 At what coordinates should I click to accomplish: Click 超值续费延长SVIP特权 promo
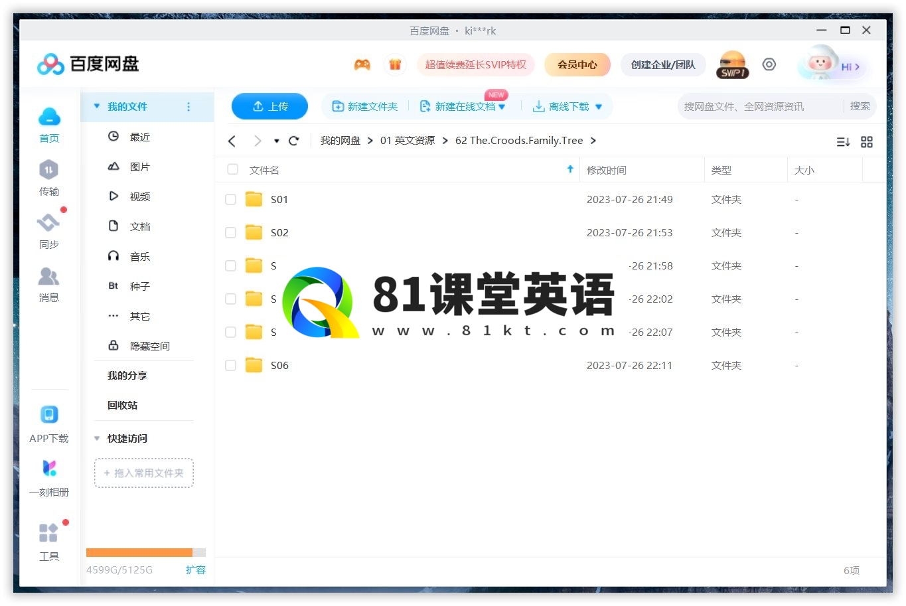(x=475, y=65)
